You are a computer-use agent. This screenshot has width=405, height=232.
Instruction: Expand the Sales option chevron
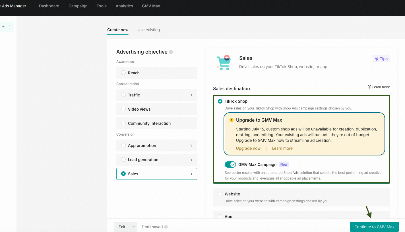(191, 174)
